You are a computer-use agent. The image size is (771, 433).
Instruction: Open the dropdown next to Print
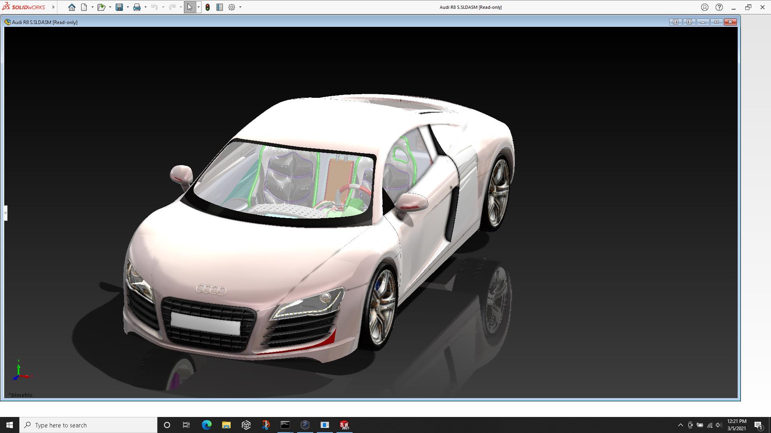(145, 7)
